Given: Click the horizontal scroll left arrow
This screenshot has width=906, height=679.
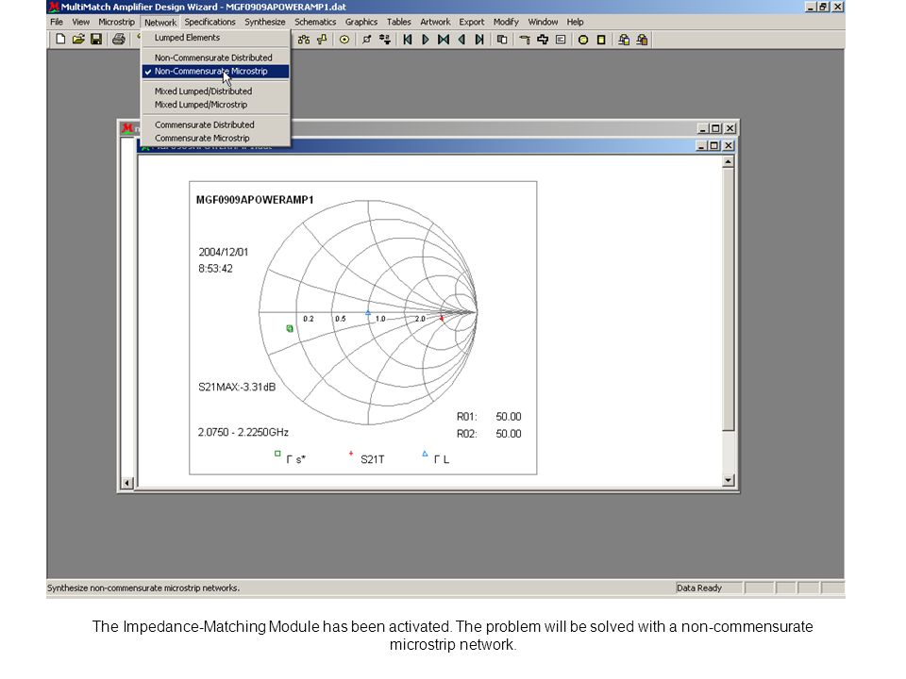Looking at the screenshot, I should point(127,483).
